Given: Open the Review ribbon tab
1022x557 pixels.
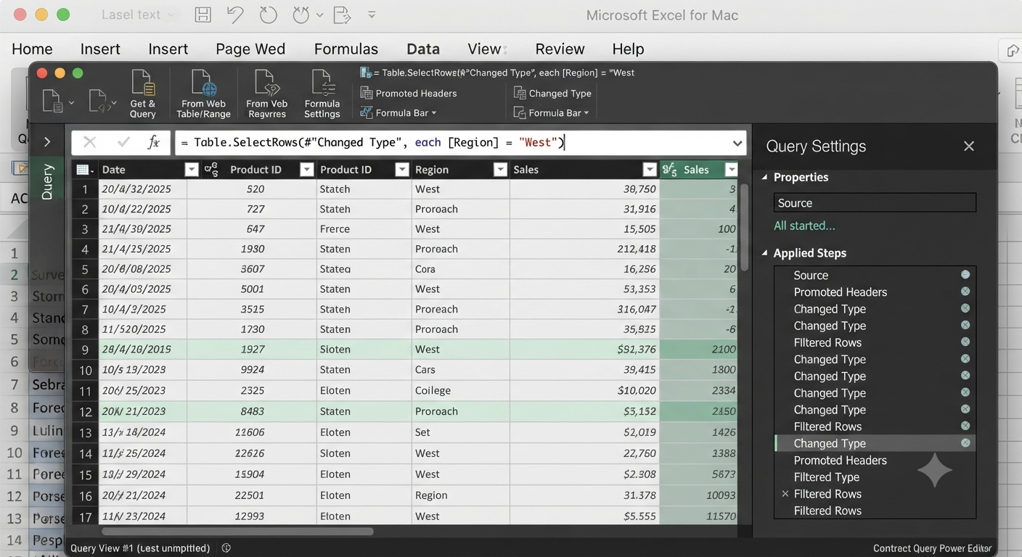Looking at the screenshot, I should [x=560, y=49].
